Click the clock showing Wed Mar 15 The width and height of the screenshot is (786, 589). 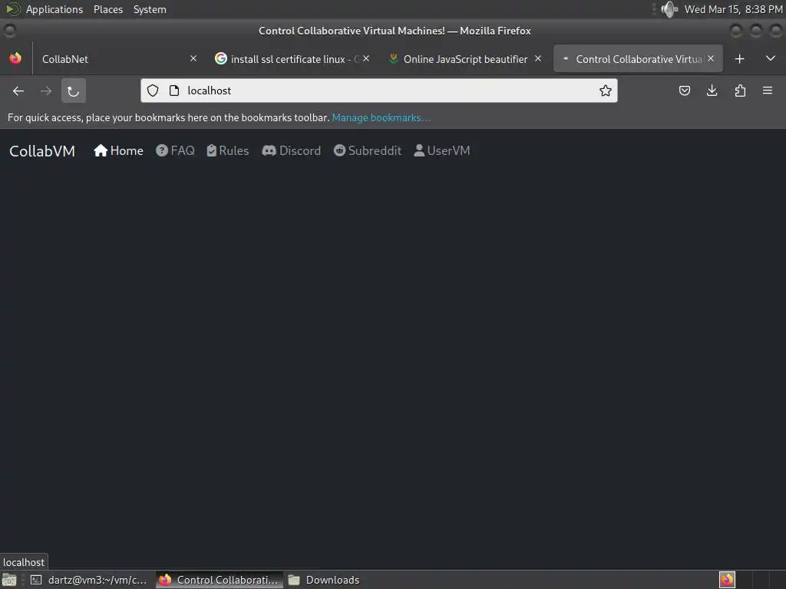pos(733,9)
